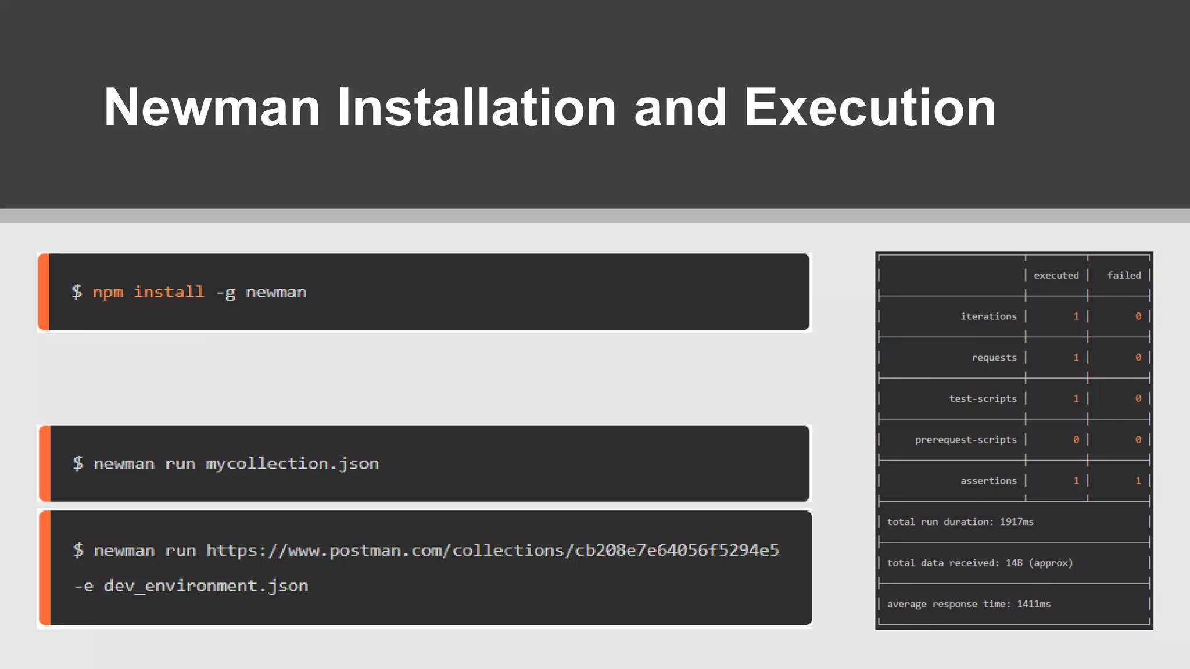Click the 'executed' column header in results table
Viewport: 1190px width, 669px height.
1056,275
